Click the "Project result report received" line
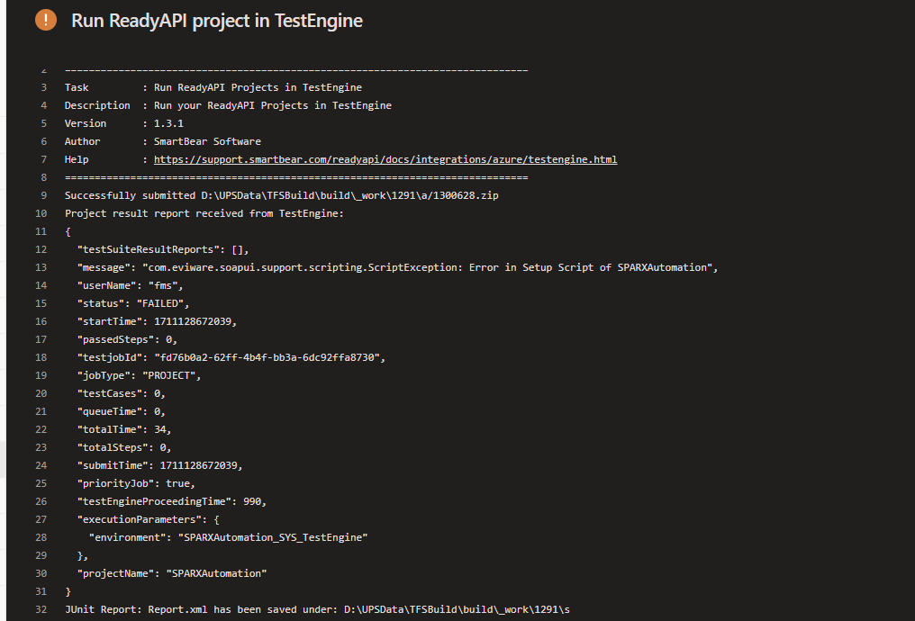 204,213
